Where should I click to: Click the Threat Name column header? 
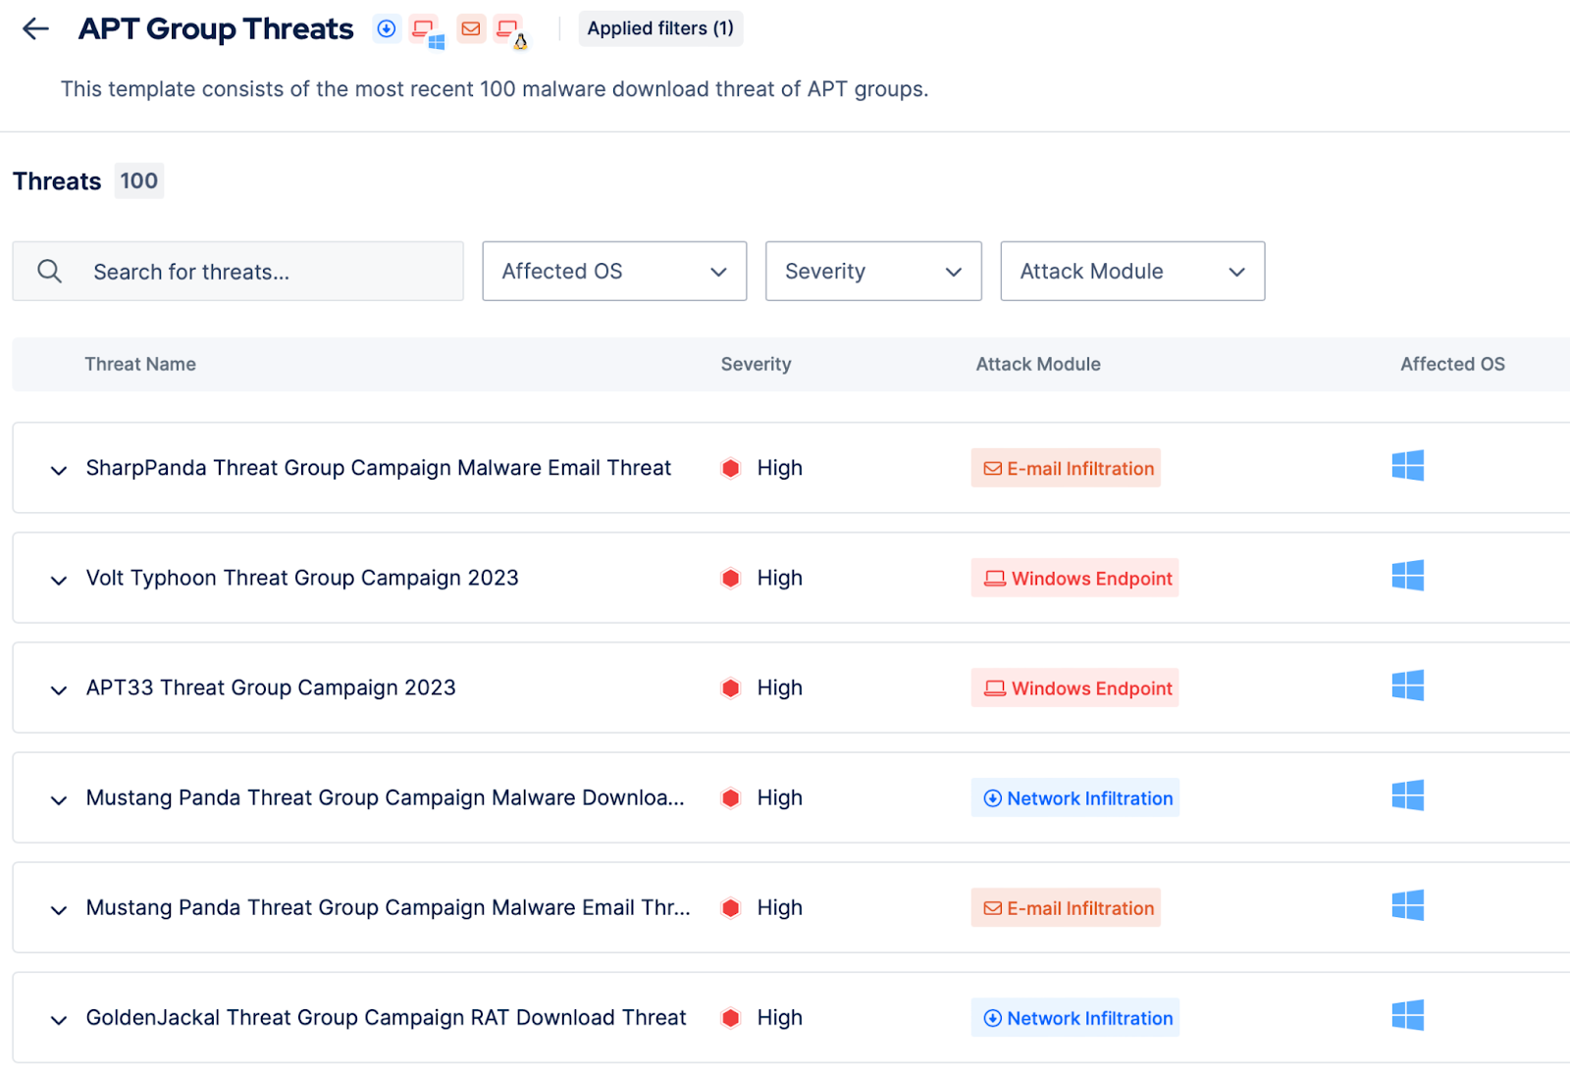140,364
